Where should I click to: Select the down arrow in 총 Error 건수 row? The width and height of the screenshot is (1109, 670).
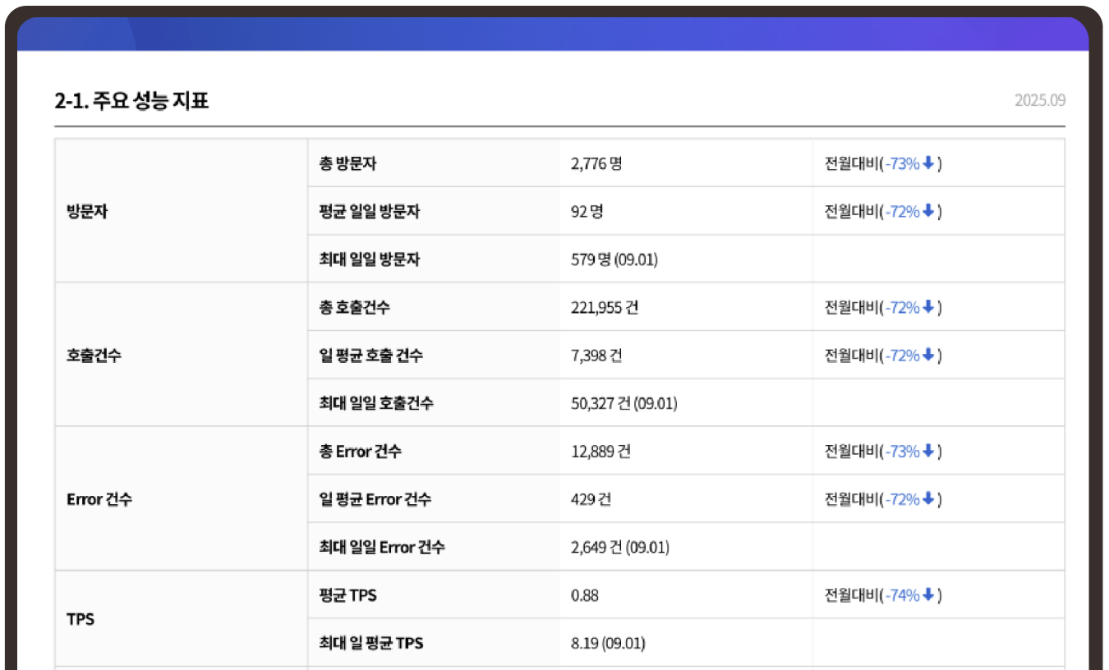pyautogui.click(x=928, y=451)
